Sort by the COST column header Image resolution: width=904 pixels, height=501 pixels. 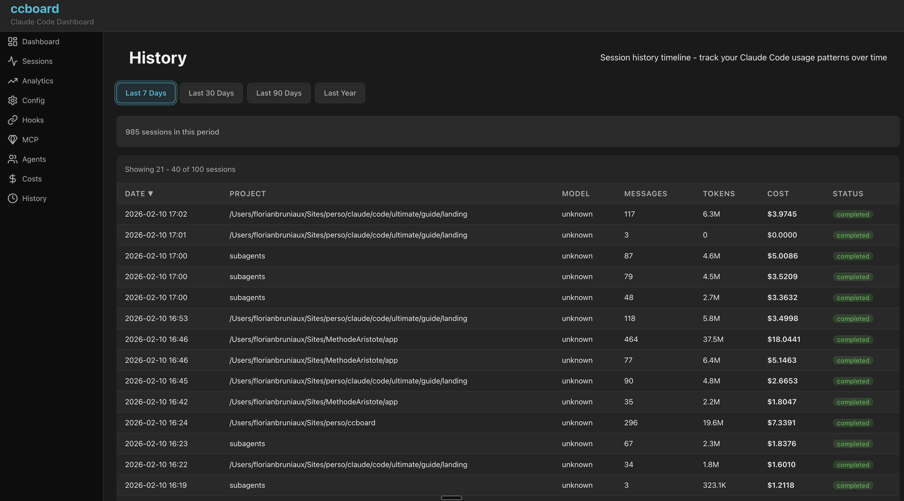(x=778, y=194)
